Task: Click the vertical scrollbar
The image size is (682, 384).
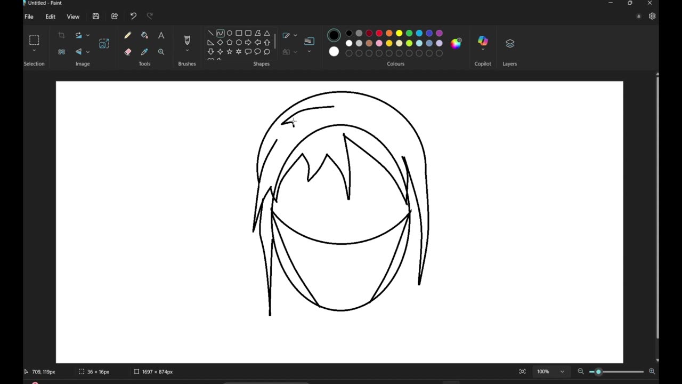Action: click(657, 208)
